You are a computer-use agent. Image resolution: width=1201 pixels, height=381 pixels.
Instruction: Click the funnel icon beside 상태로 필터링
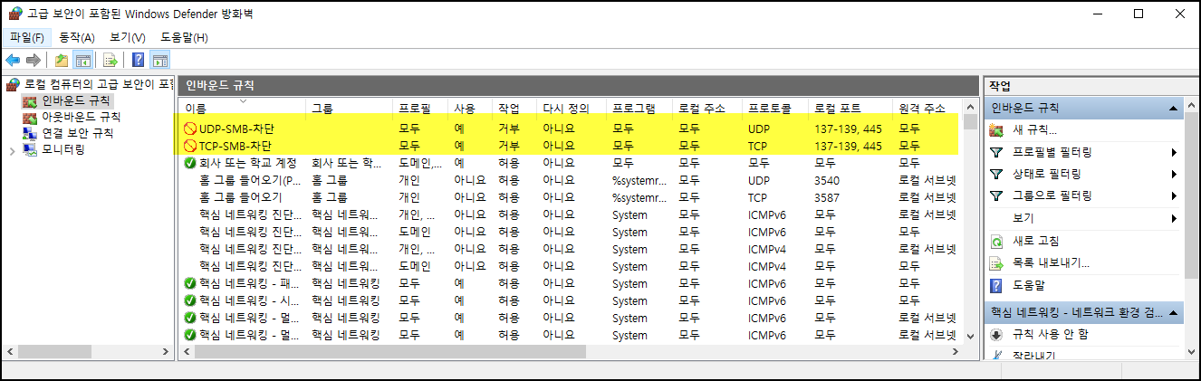(996, 174)
